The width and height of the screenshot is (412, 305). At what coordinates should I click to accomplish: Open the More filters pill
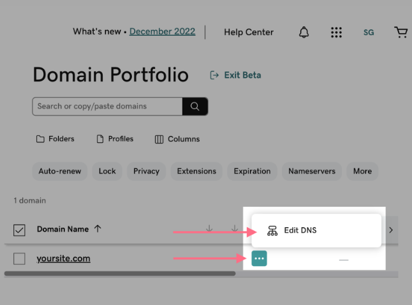click(362, 171)
